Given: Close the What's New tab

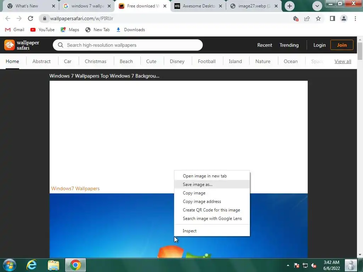Looking at the screenshot, I should [54, 6].
